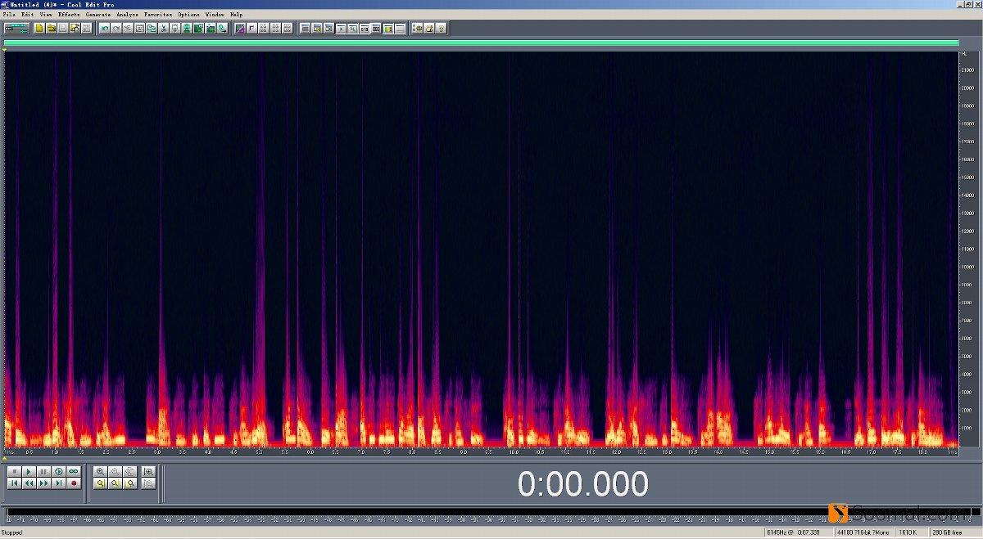This screenshot has height=539, width=983.
Task: Stop playback with the Stop button
Action: pyautogui.click(x=14, y=472)
